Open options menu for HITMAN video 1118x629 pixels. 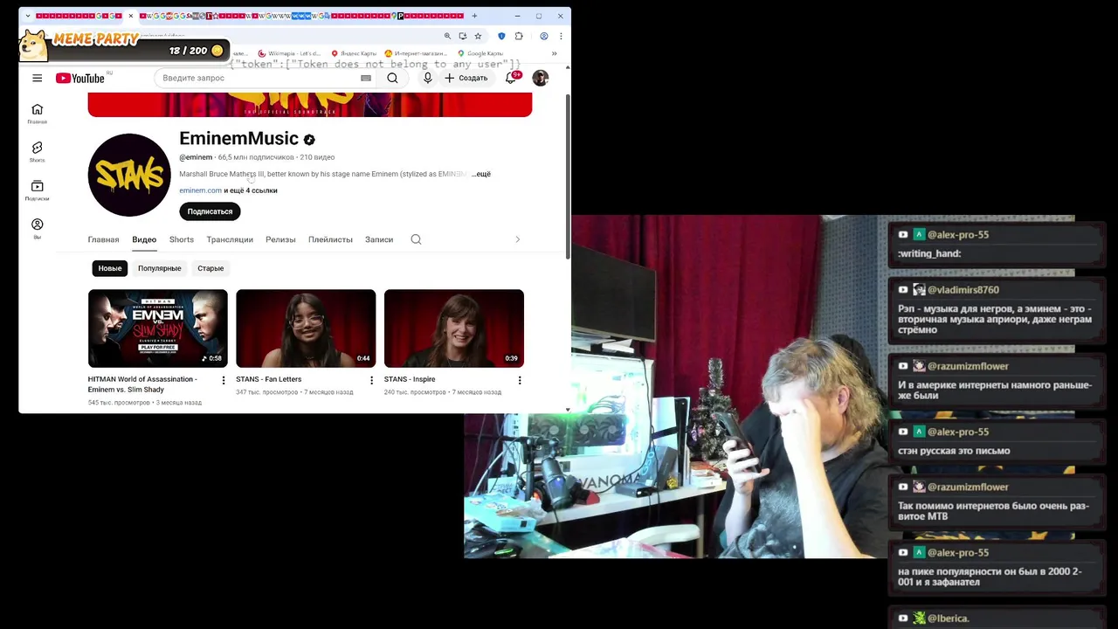tap(224, 380)
